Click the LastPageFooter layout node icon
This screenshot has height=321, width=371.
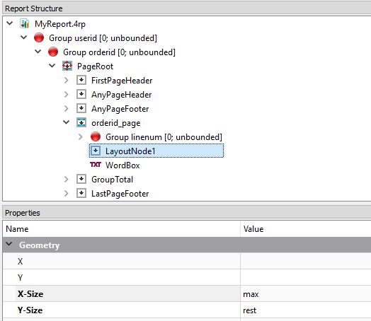click(x=81, y=193)
